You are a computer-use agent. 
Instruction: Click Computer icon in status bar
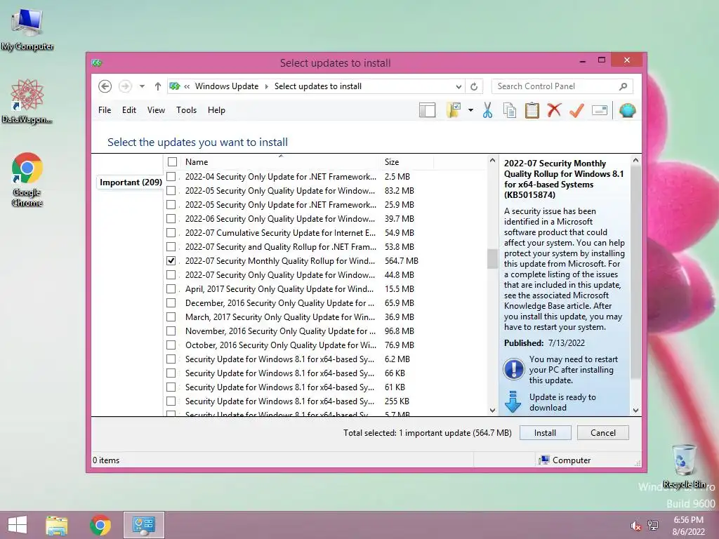[x=544, y=460]
